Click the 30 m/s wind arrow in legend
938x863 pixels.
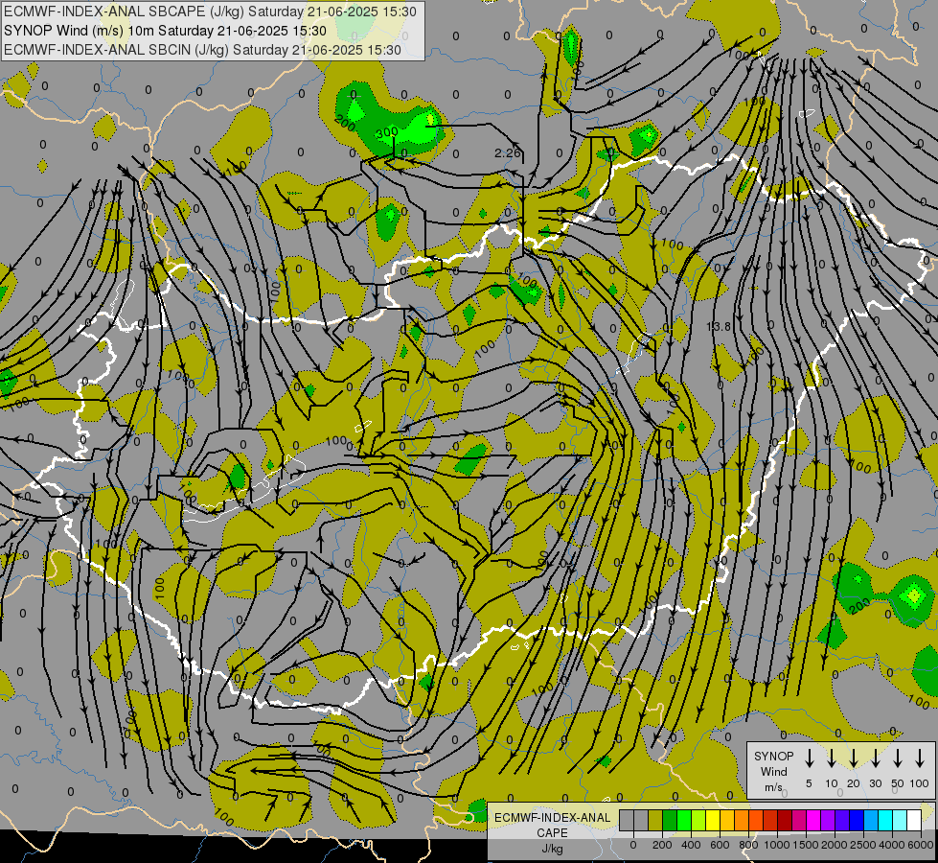[875, 758]
